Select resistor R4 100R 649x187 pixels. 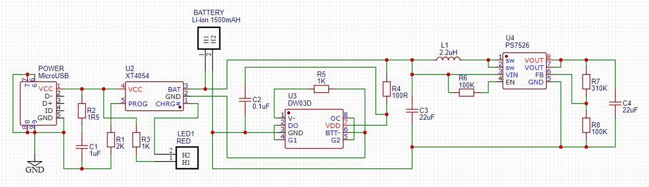tap(386, 89)
